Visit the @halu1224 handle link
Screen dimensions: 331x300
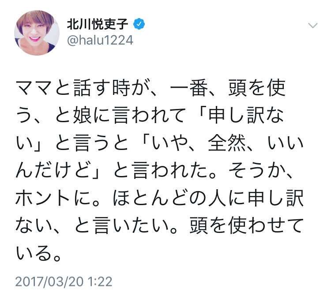(100, 40)
